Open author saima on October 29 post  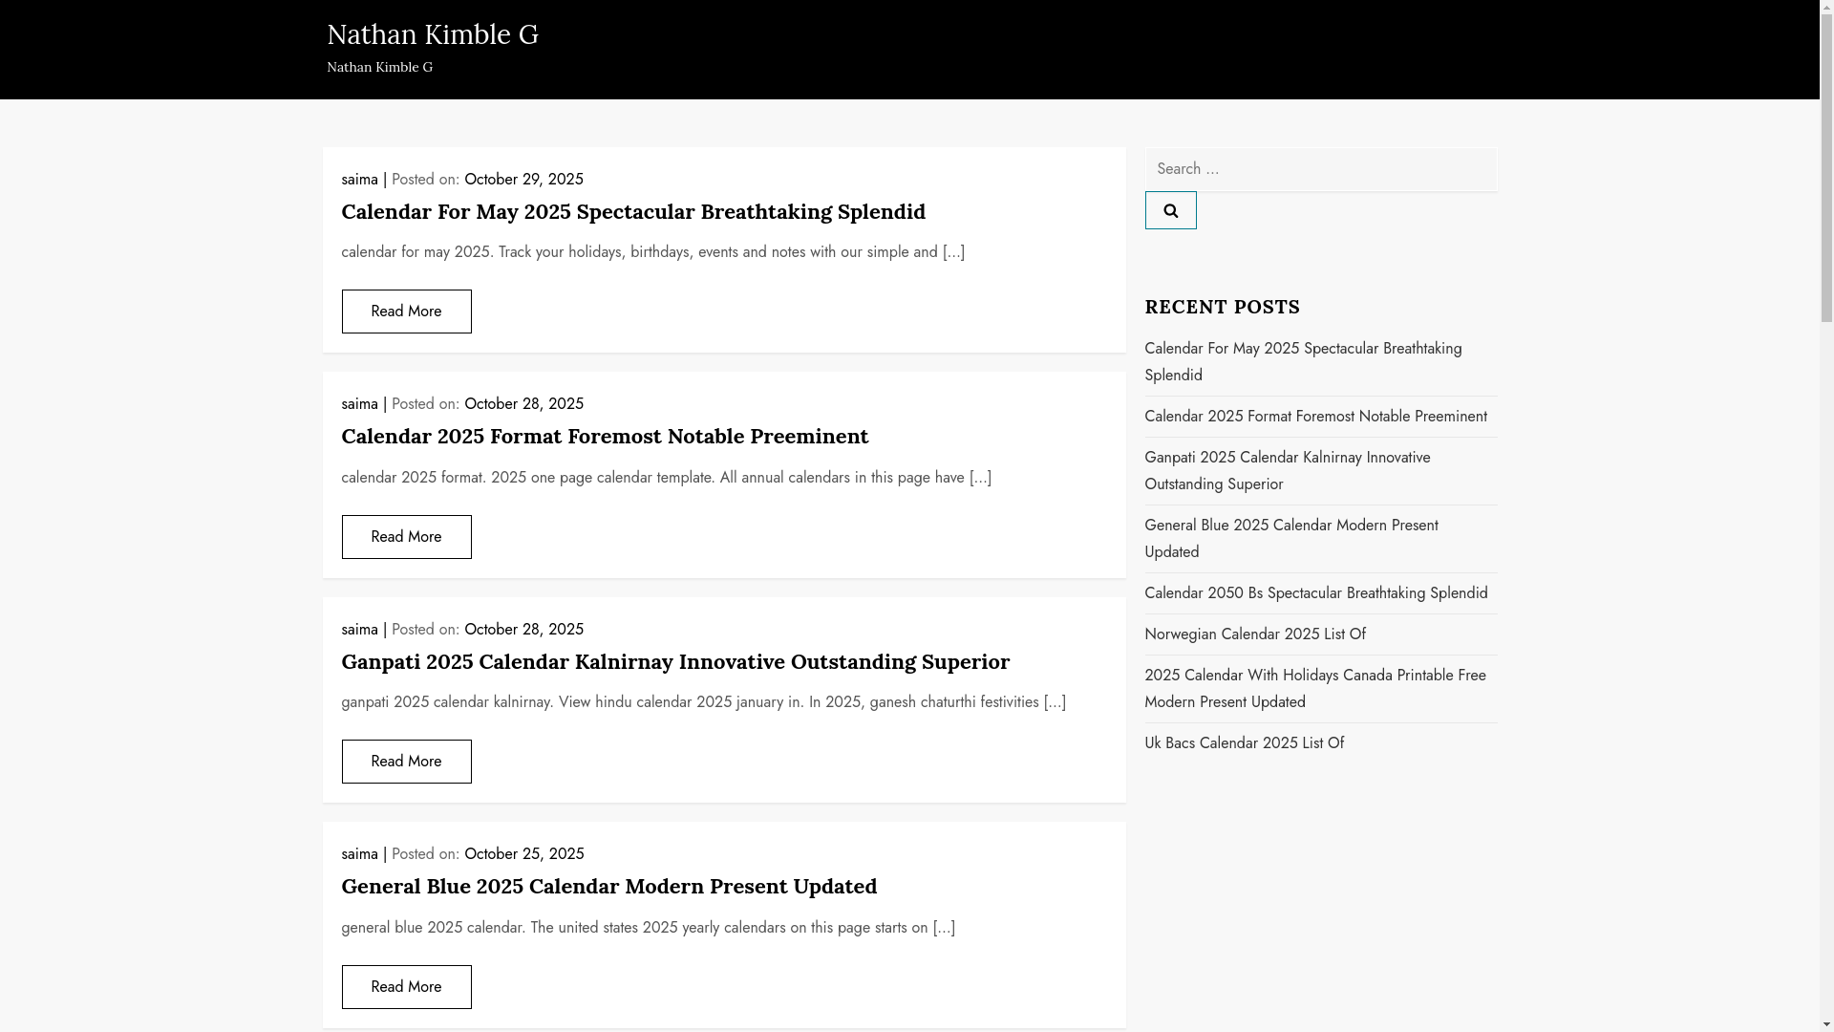pos(359,180)
